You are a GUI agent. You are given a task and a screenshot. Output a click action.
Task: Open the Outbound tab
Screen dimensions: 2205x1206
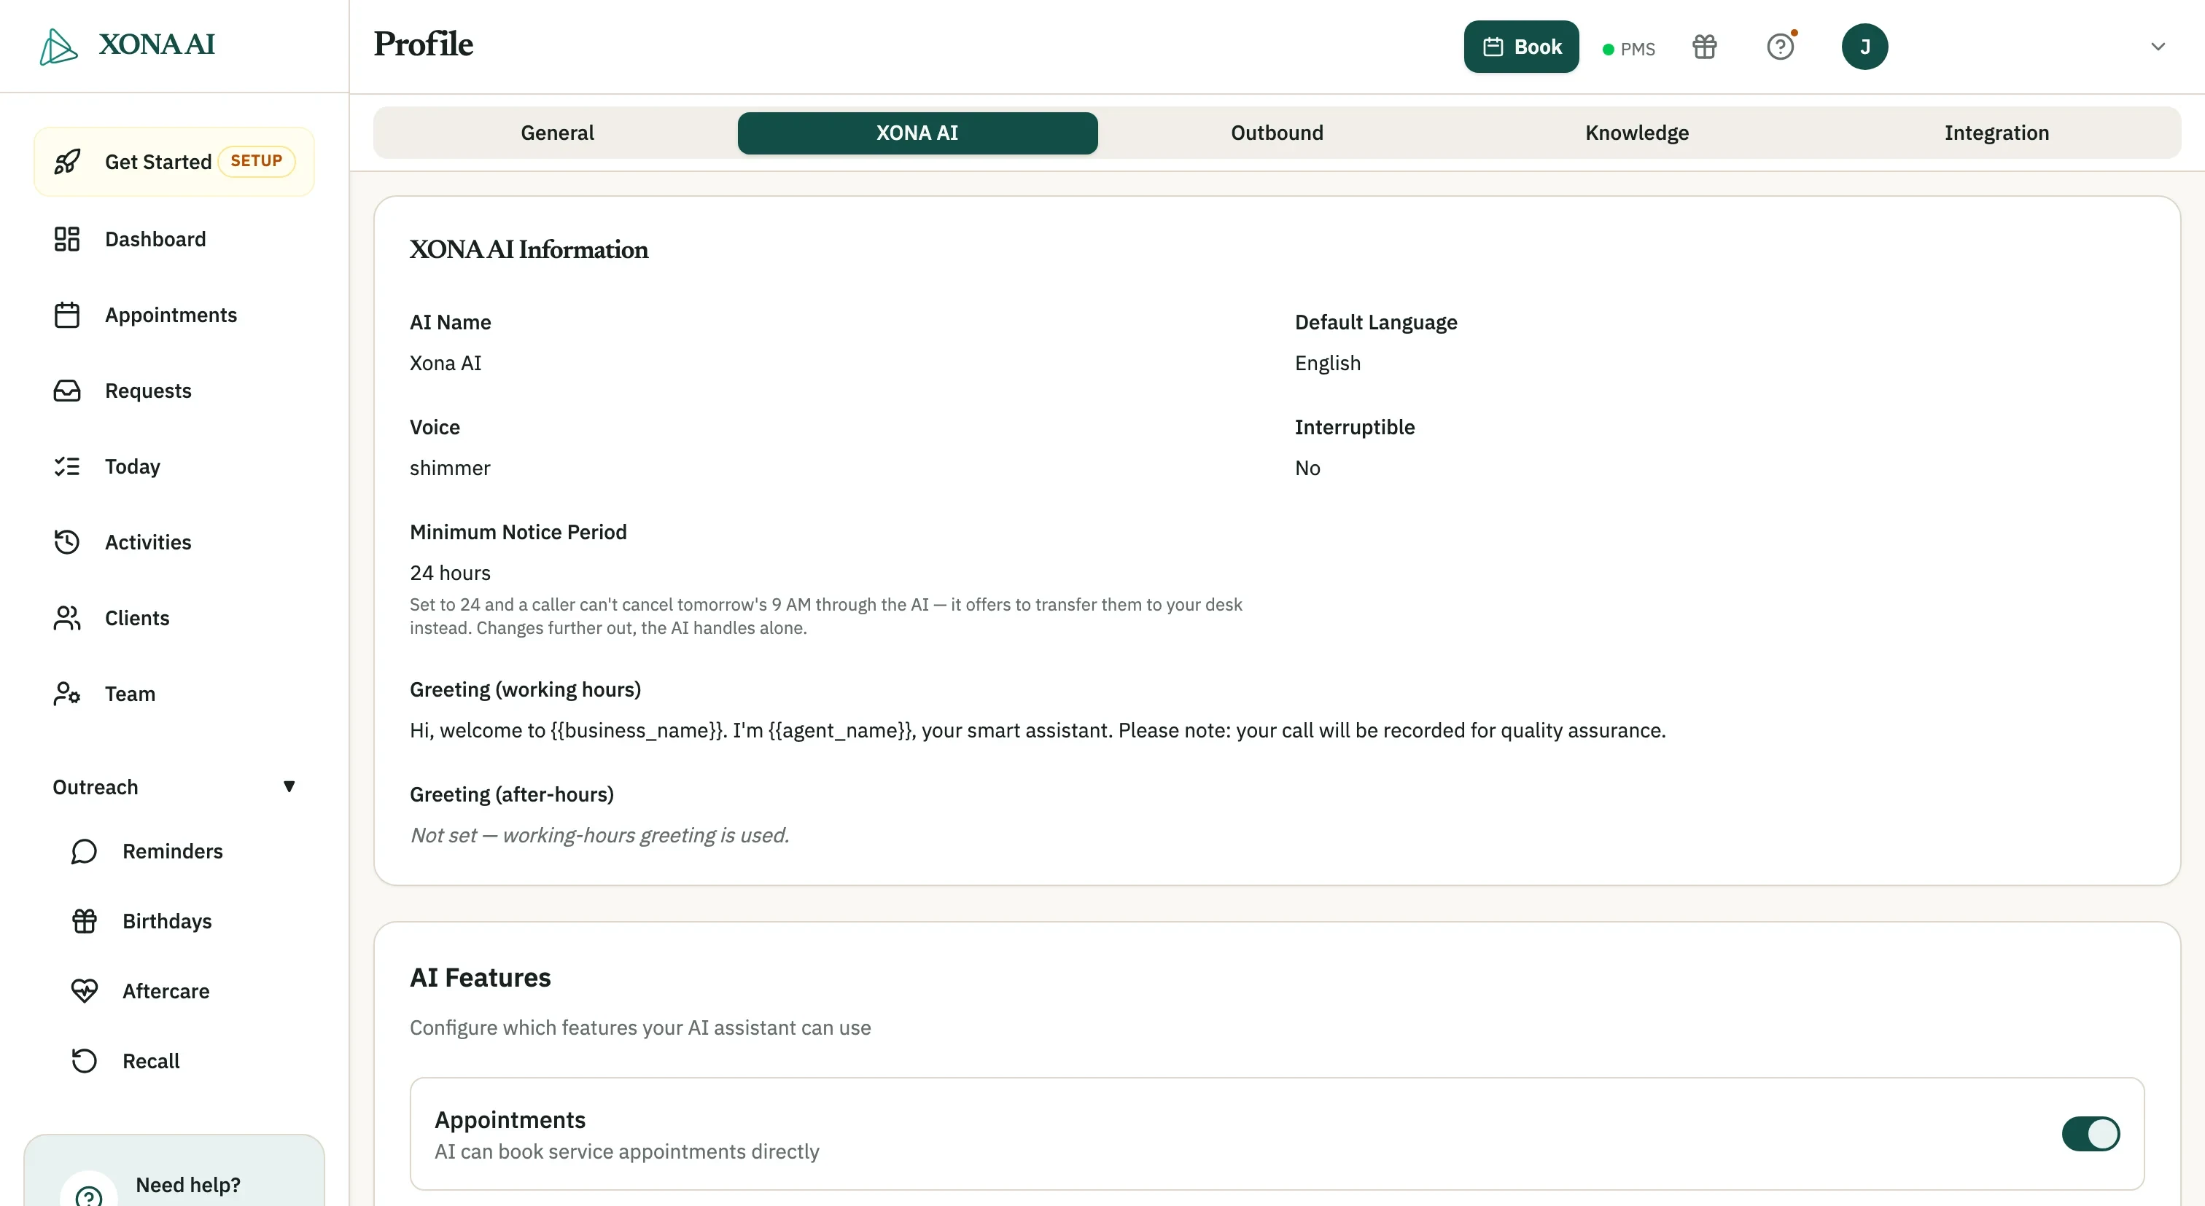[1277, 133]
